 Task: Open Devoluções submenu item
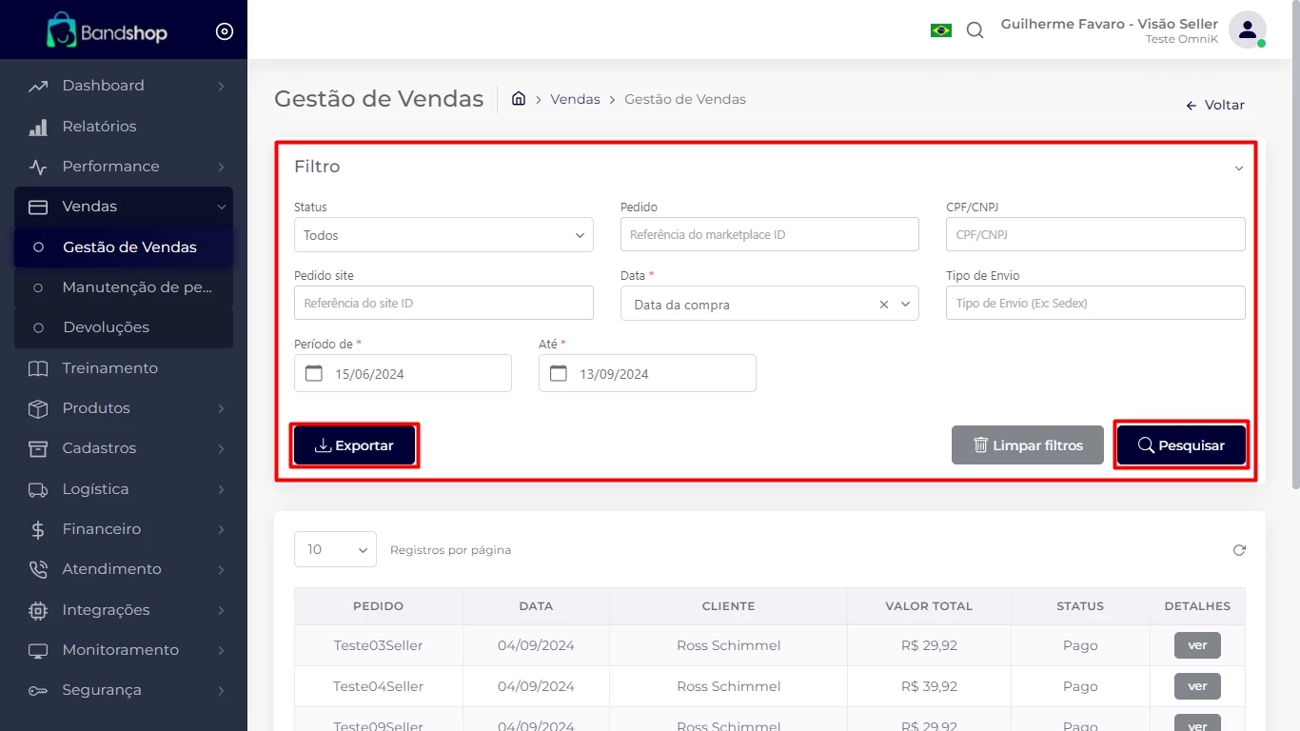106,327
